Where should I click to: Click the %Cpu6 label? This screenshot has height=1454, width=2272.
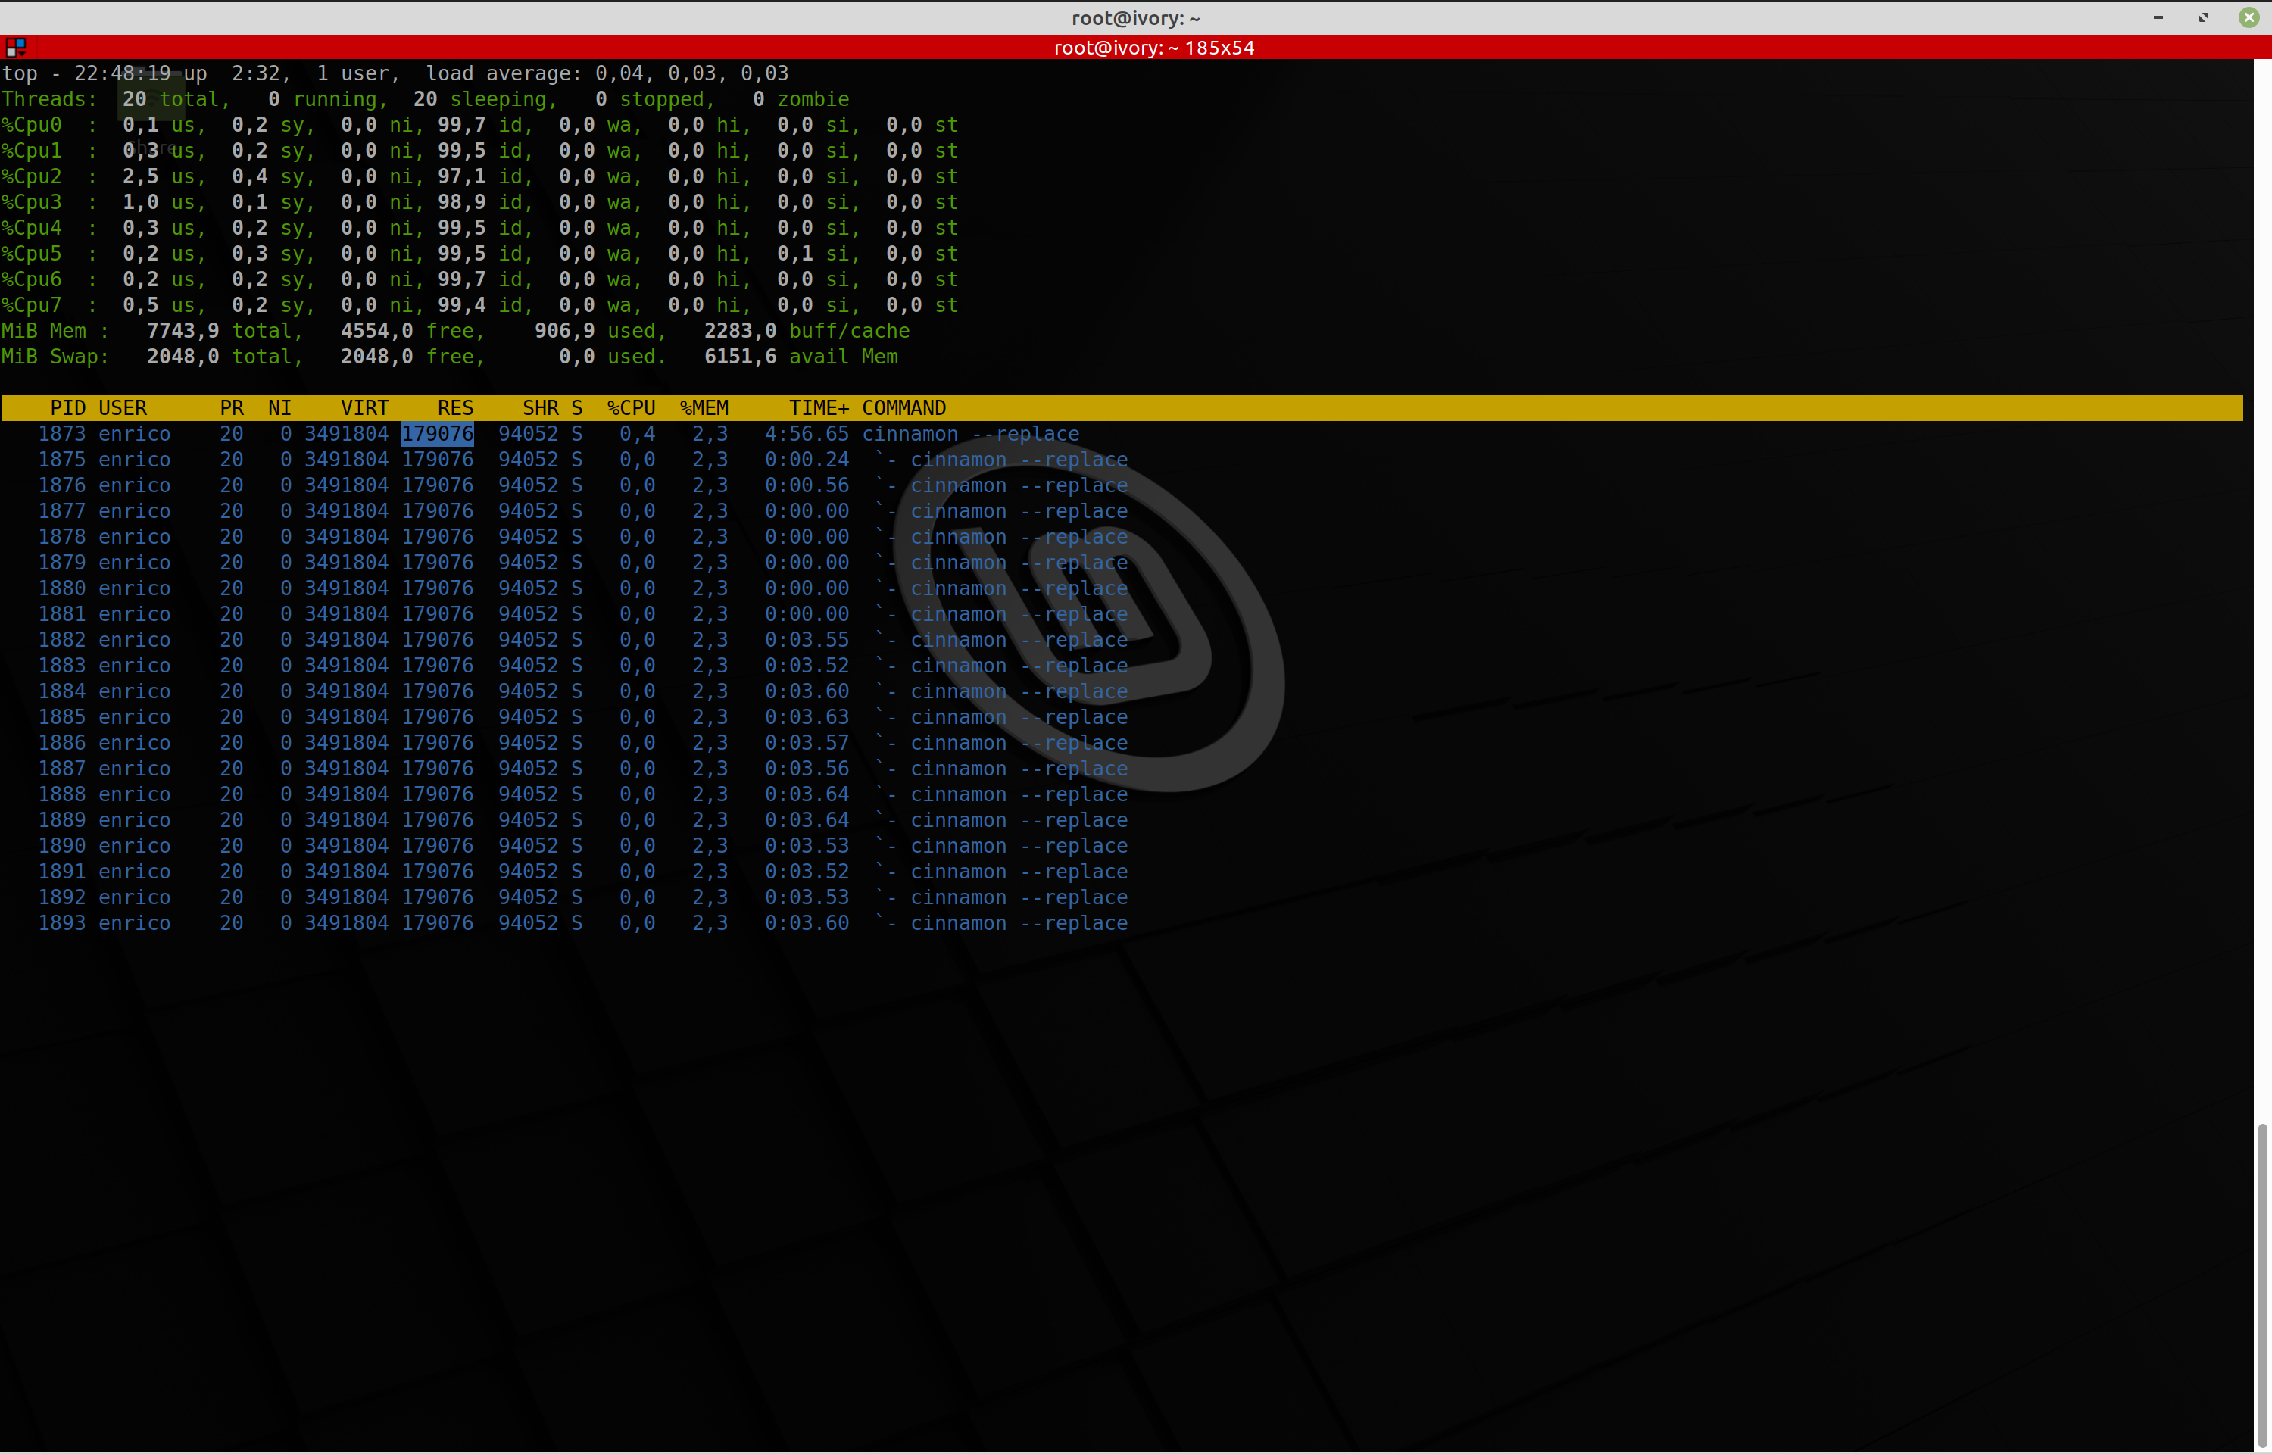[x=31, y=279]
